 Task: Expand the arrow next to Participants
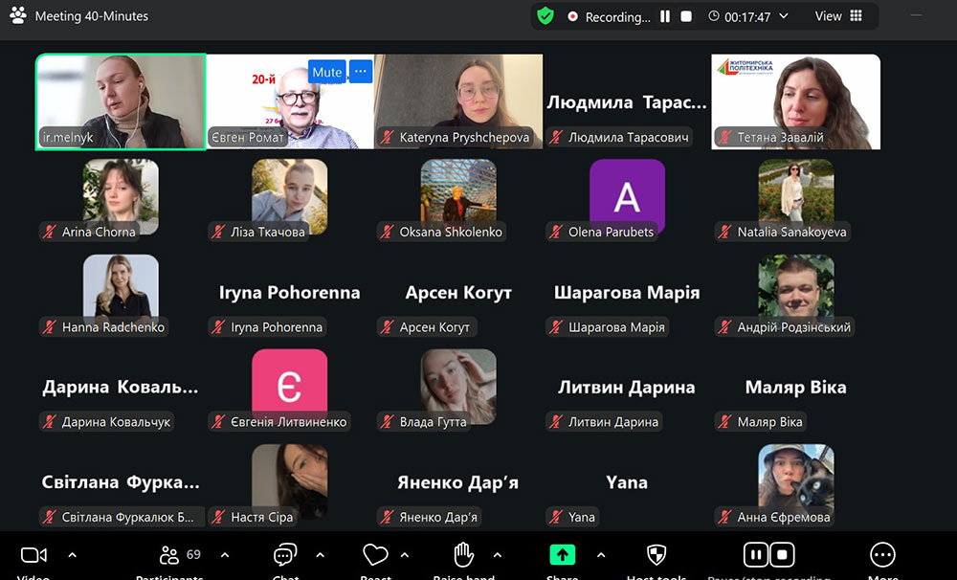[x=225, y=555]
